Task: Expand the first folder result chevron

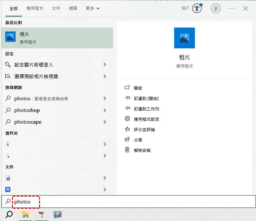Action: 105,144
